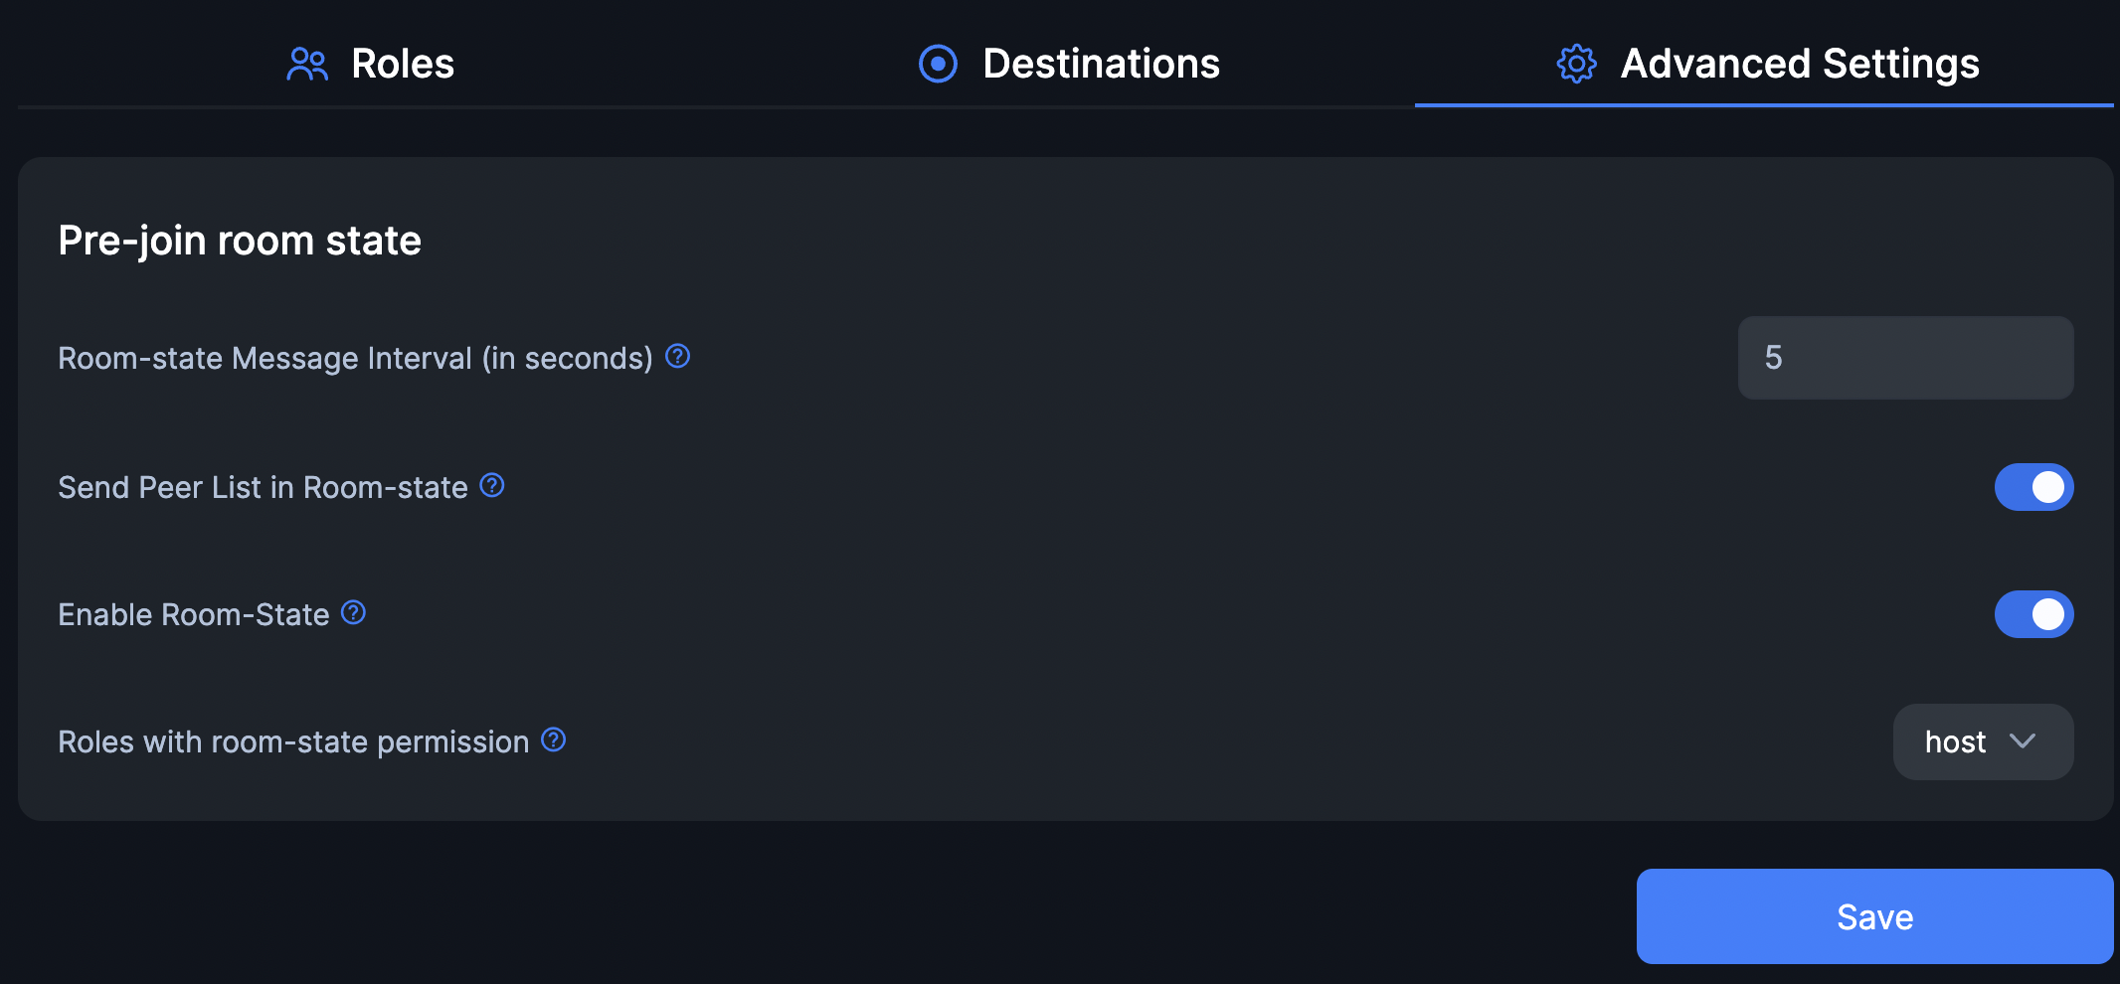2120x984 pixels.
Task: Toggle Send Peer List in Room-state
Action: 2033,487
